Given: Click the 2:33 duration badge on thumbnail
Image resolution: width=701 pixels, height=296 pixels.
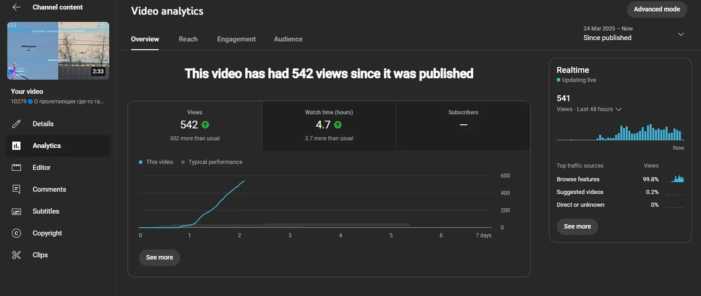Looking at the screenshot, I should [98, 72].
